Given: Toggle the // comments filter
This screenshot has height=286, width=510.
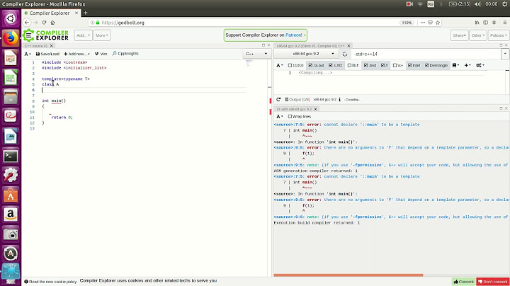Looking at the screenshot, I should [x=385, y=65].
